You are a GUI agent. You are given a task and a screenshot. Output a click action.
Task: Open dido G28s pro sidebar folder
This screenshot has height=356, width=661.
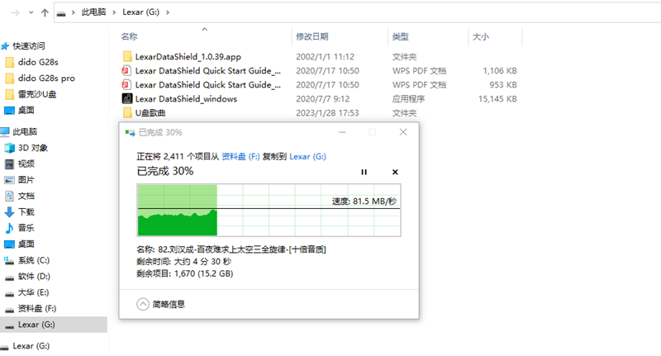(x=46, y=78)
